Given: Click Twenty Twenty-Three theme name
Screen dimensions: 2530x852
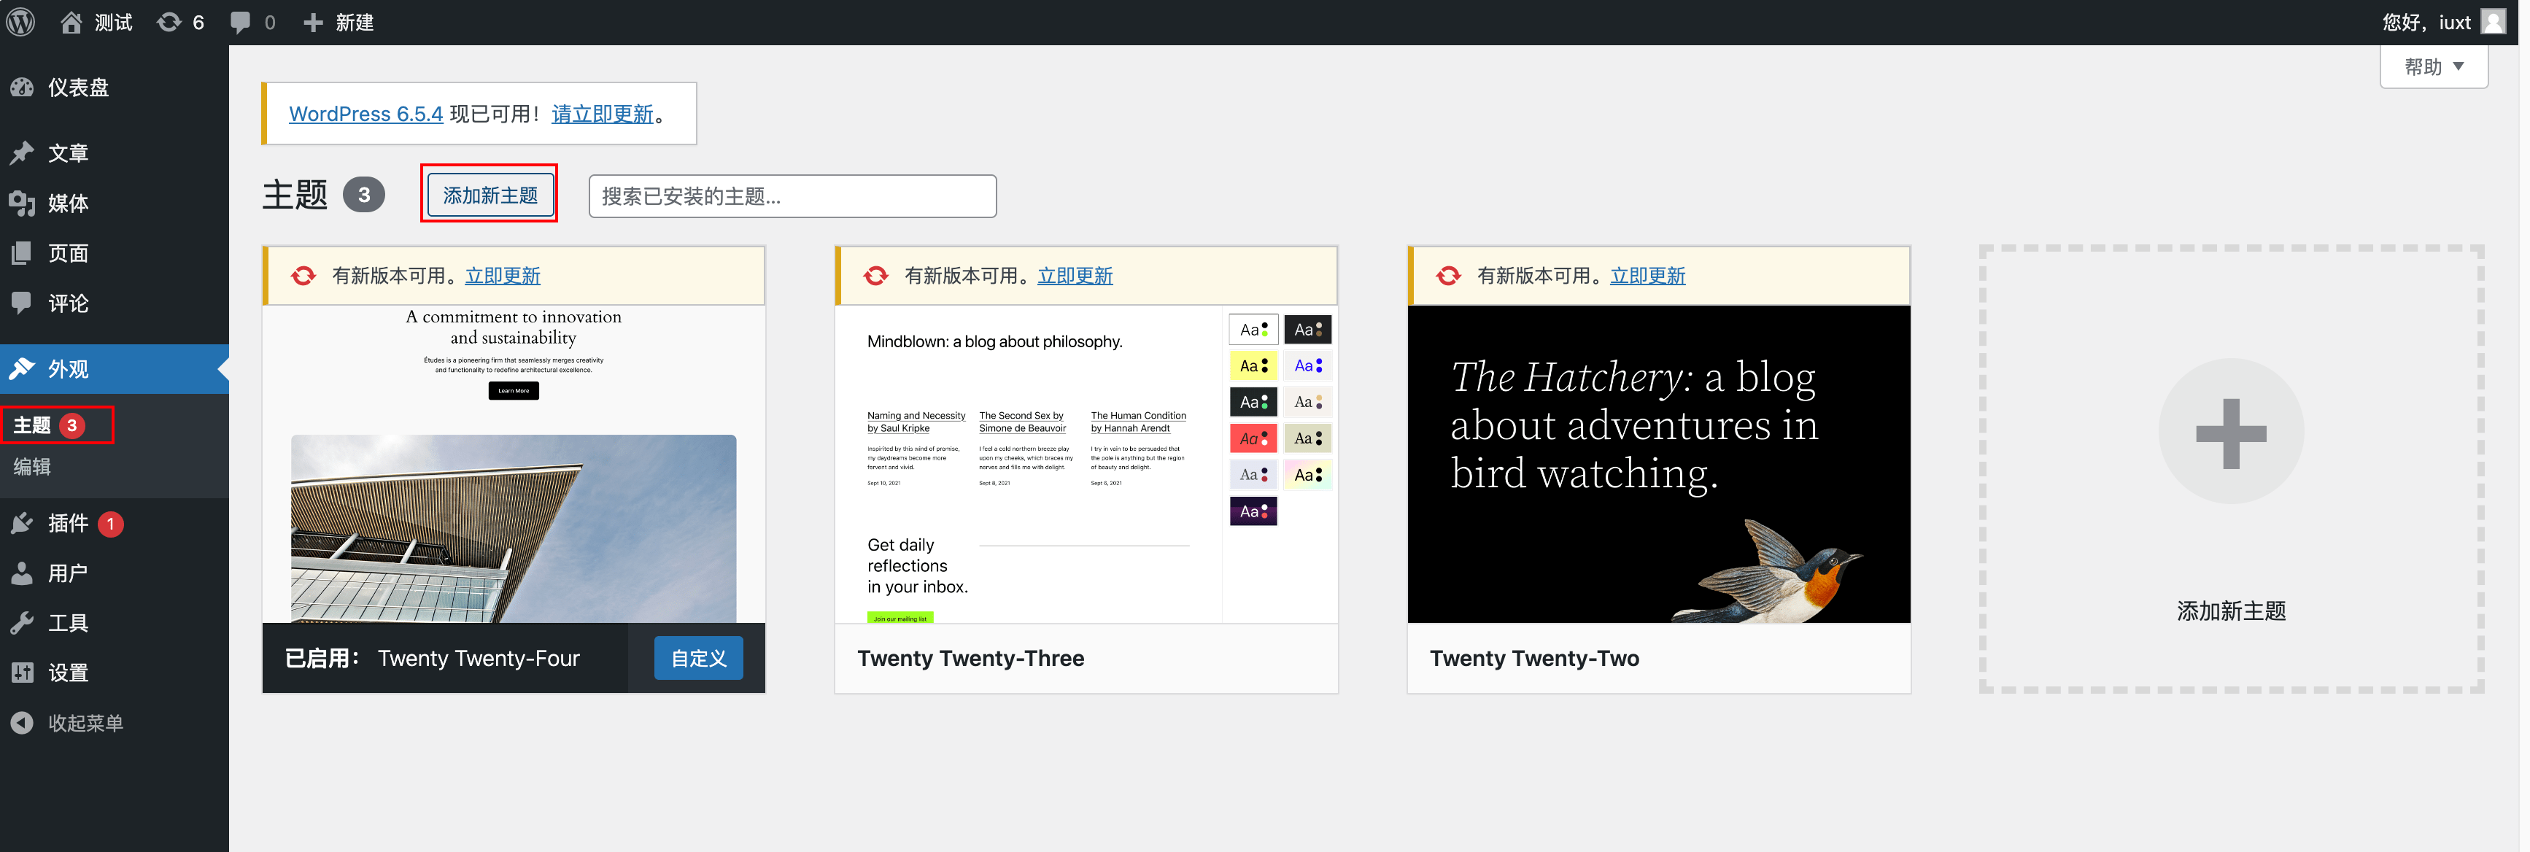Looking at the screenshot, I should point(970,659).
